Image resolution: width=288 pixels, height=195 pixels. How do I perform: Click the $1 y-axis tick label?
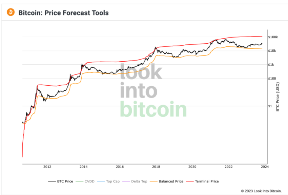pos(270,106)
